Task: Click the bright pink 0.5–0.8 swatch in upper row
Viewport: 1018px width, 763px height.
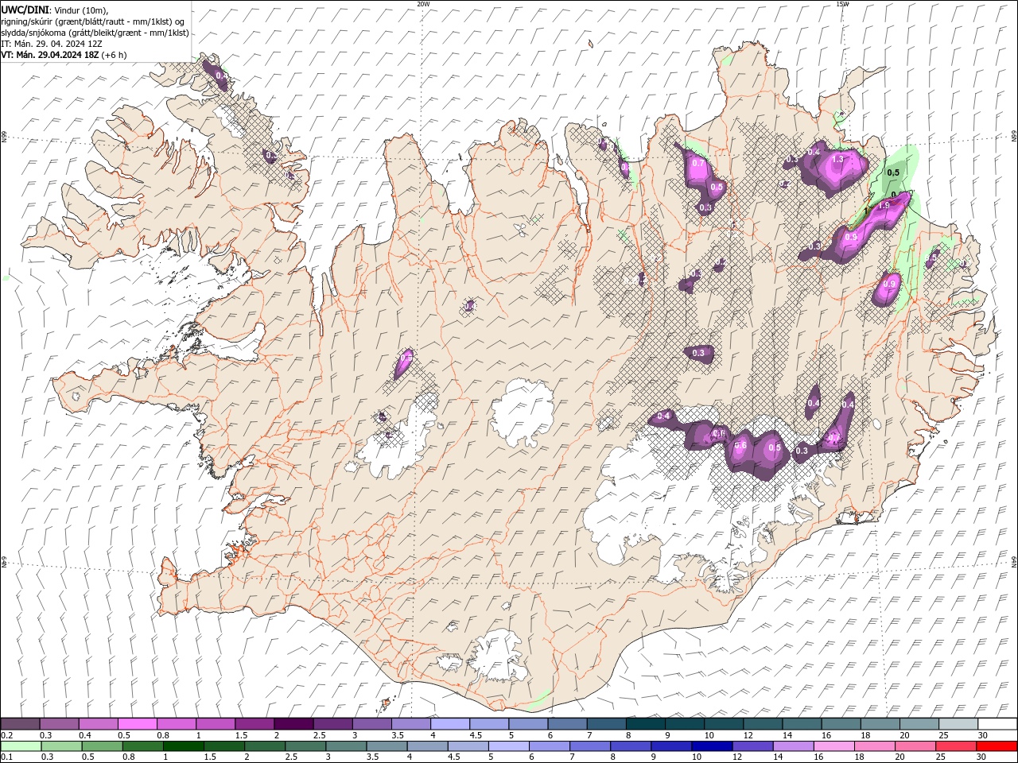Action: [137, 724]
